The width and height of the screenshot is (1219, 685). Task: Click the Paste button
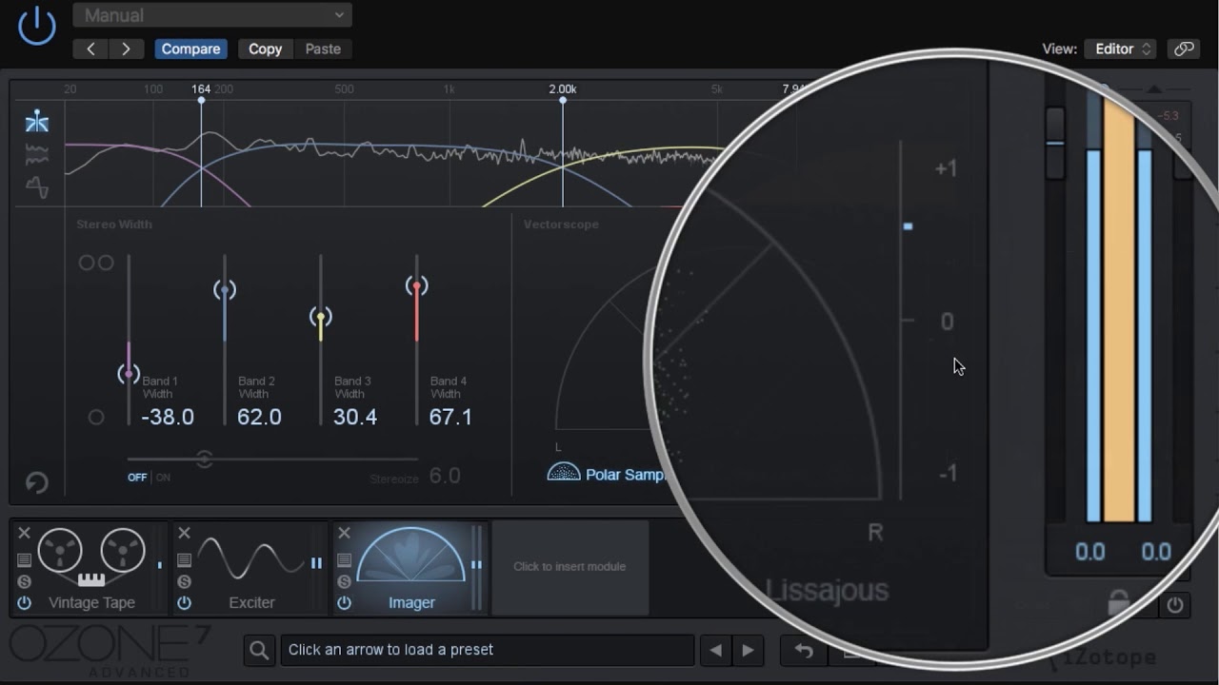(x=323, y=49)
